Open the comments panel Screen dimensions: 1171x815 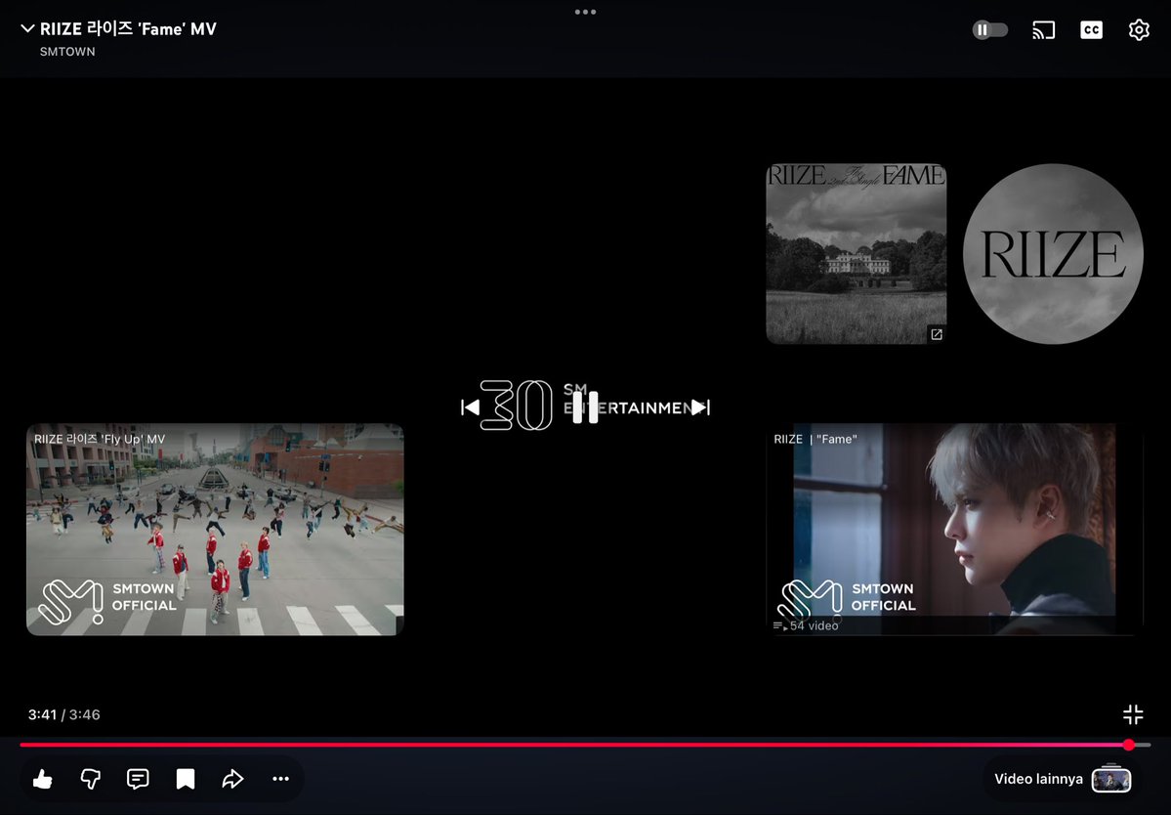tap(138, 779)
